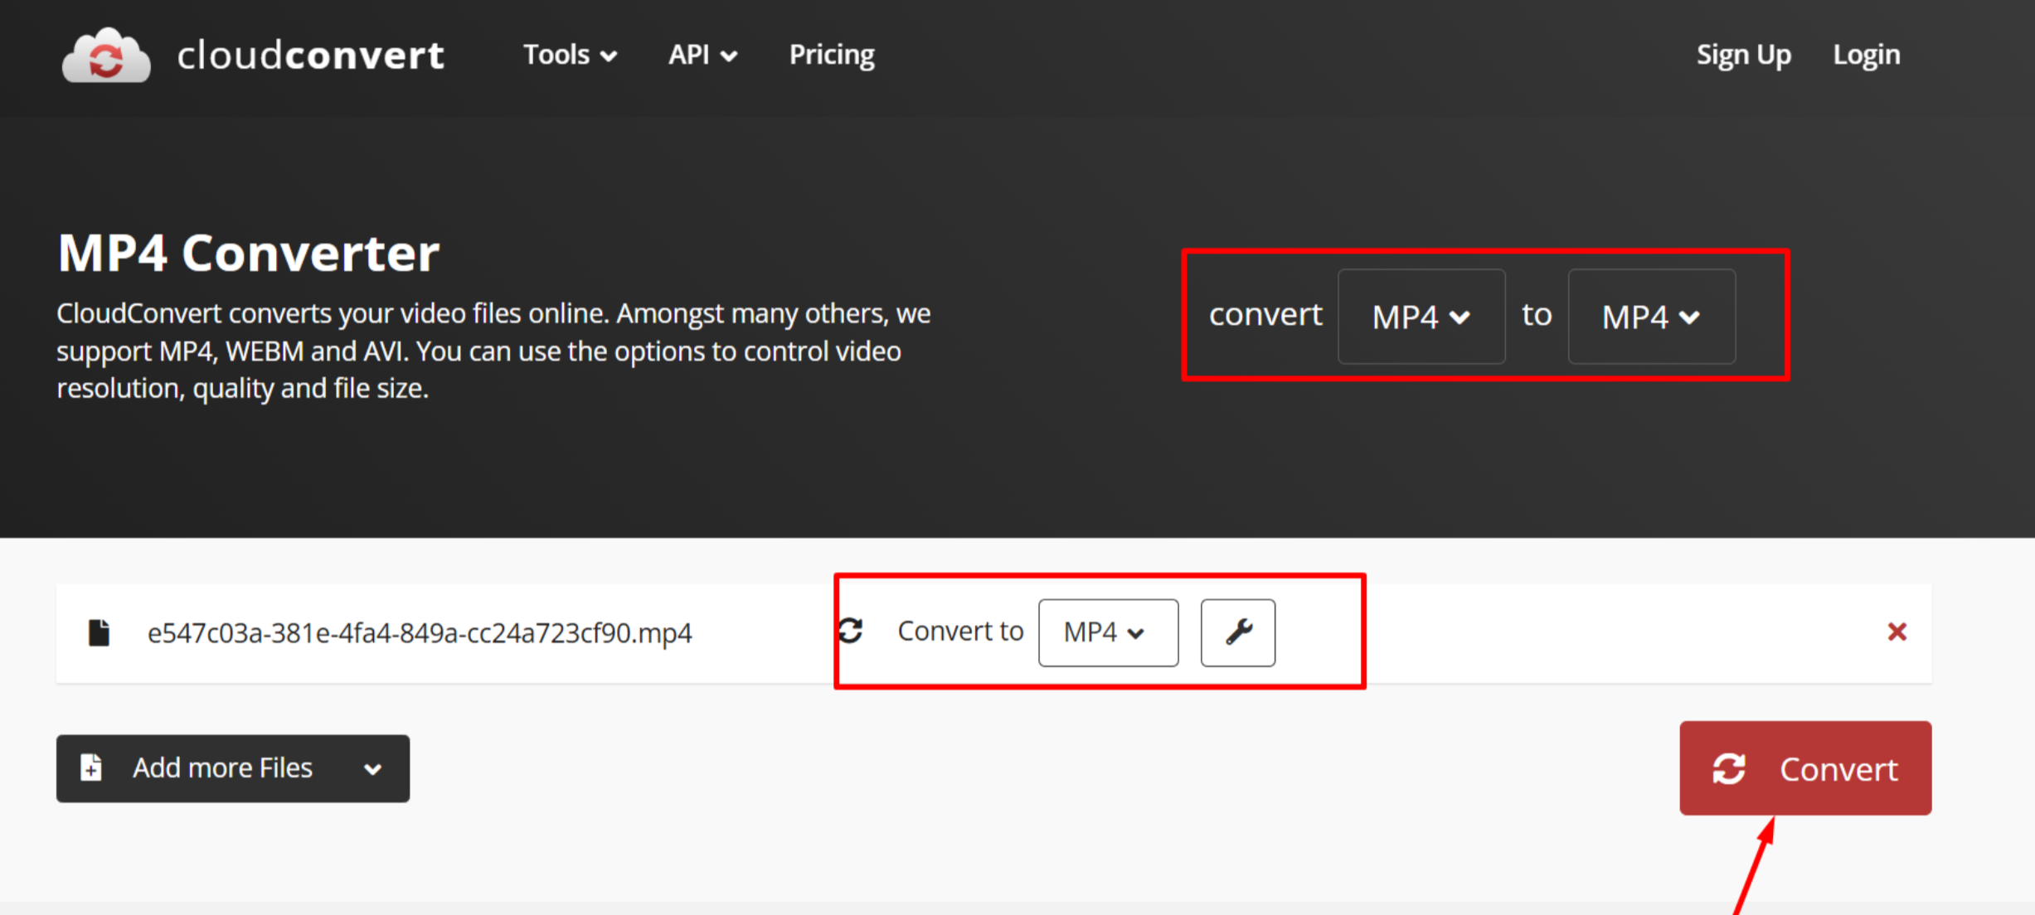Click the Login link
2035x915 pixels.
tap(1866, 55)
